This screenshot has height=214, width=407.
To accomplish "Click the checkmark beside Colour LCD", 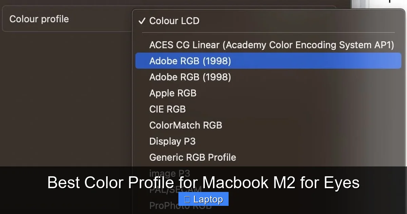I will pos(141,21).
